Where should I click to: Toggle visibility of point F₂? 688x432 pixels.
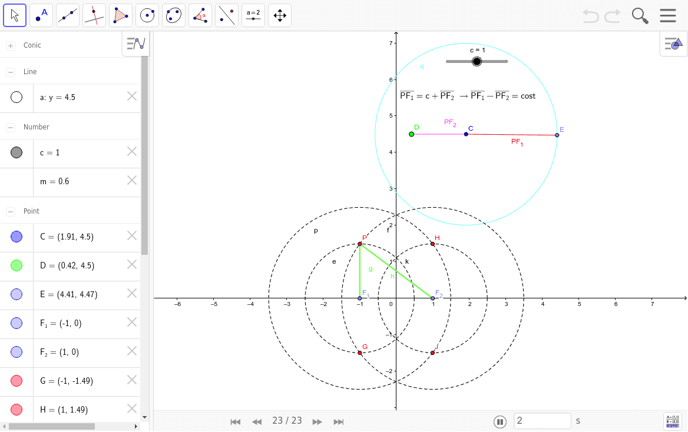16,352
